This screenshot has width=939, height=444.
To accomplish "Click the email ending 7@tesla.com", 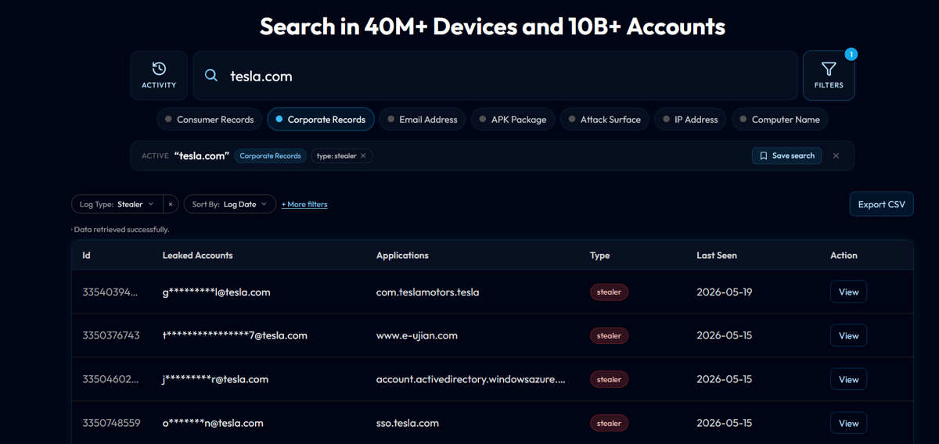I will click(235, 335).
